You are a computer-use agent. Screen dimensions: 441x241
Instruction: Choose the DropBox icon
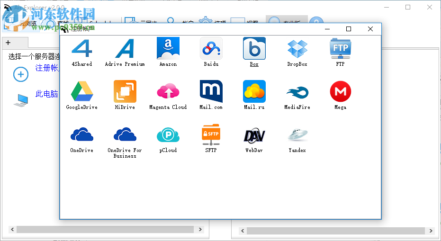tap(297, 49)
